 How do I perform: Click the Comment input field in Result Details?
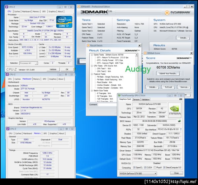(x=108, y=105)
